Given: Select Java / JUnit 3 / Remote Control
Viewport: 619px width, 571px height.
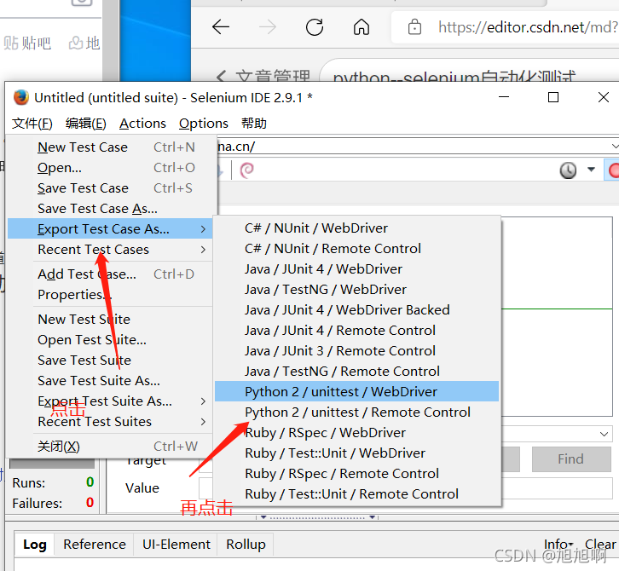Looking at the screenshot, I should (357, 351).
